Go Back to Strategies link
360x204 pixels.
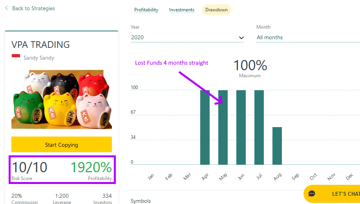coord(33,8)
